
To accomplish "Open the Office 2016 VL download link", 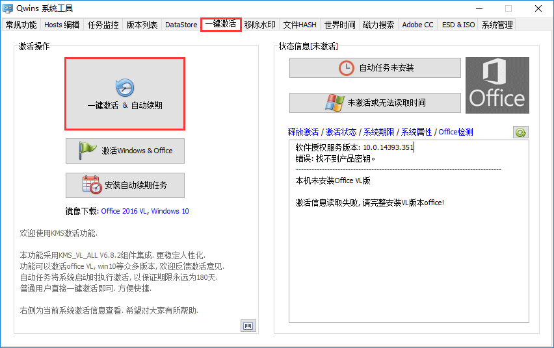I will pyautogui.click(x=124, y=211).
